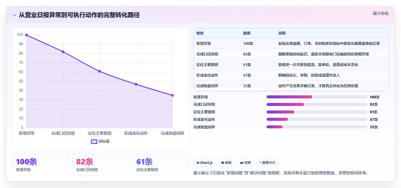This screenshot has width=401, height=188.
Task: Click the 形成责任动作 progress bar
Action: coord(317,120)
